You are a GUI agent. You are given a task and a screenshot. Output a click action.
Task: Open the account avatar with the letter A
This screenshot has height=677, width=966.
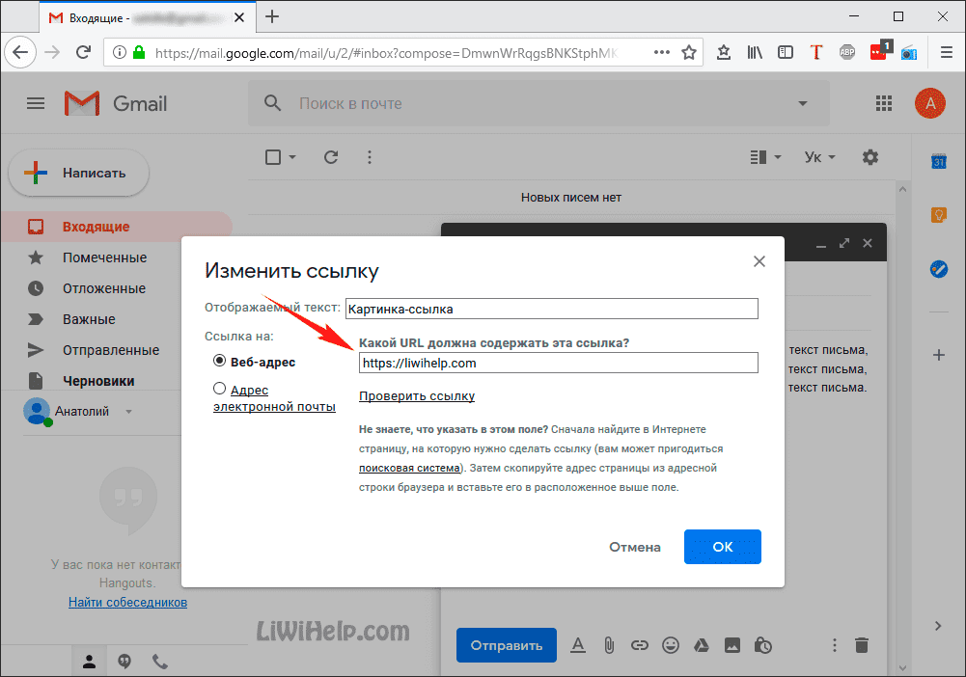pyautogui.click(x=930, y=103)
